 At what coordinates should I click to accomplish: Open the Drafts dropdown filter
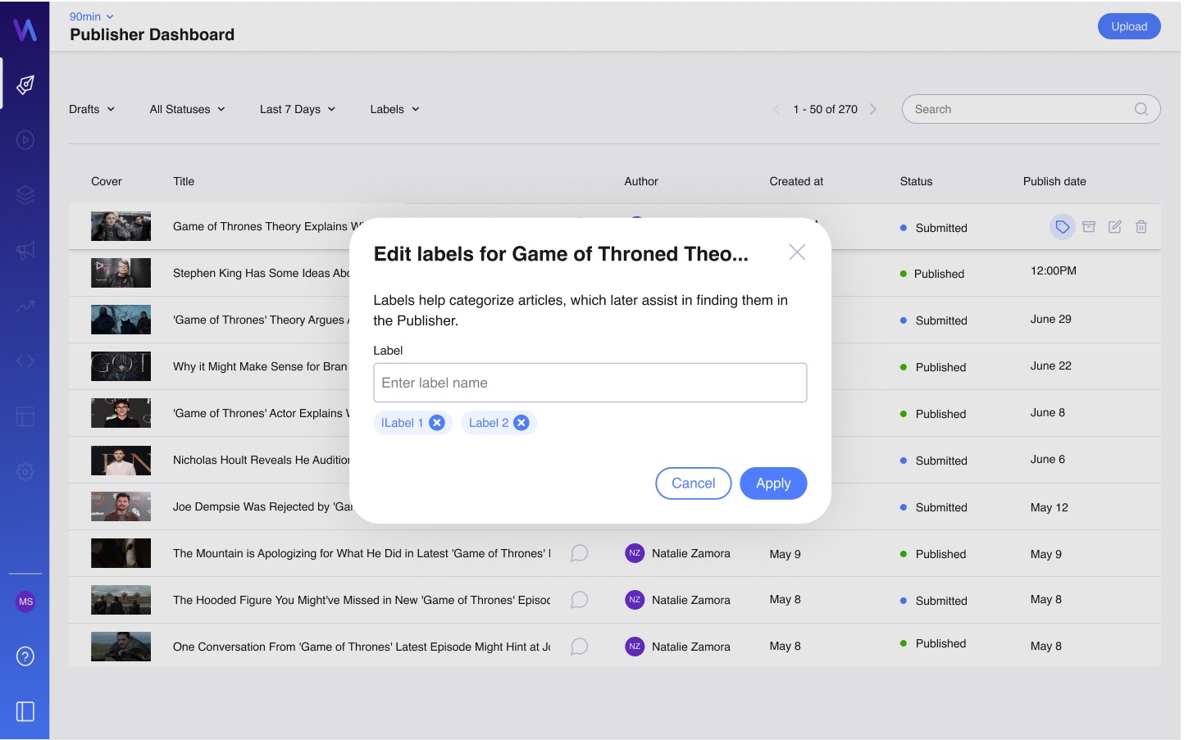pos(92,109)
